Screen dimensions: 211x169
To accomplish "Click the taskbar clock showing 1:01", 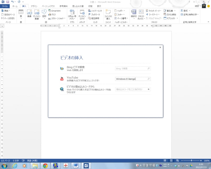I will point(201,166).
